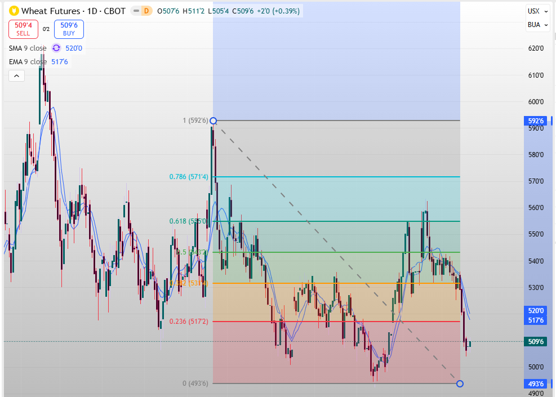Collapse the indicator legend with the caret
The width and height of the screenshot is (556, 397).
pyautogui.click(x=16, y=75)
